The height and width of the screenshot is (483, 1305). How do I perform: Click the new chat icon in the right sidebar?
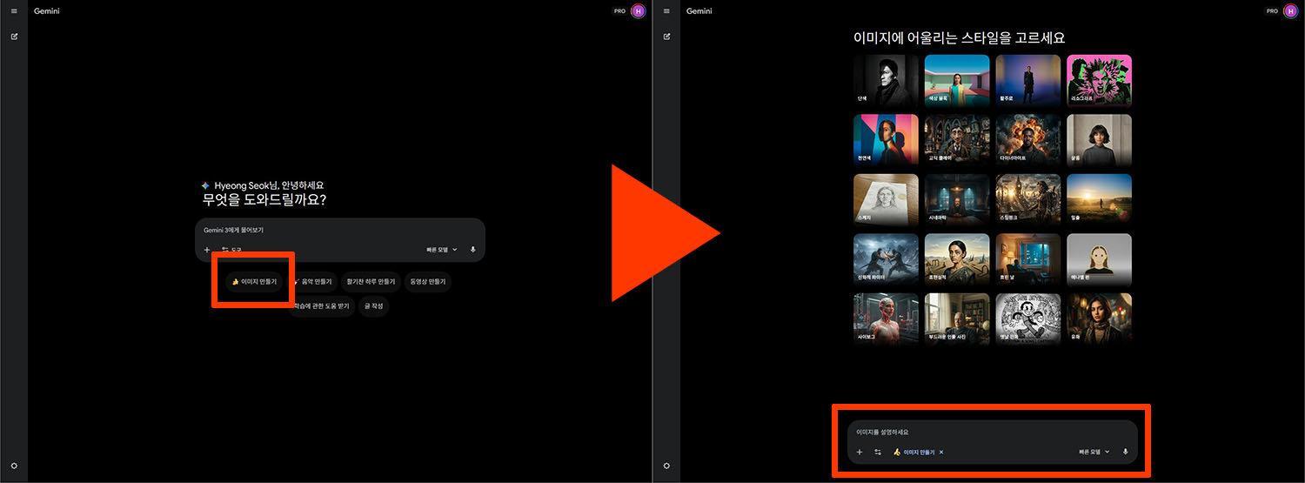[666, 37]
